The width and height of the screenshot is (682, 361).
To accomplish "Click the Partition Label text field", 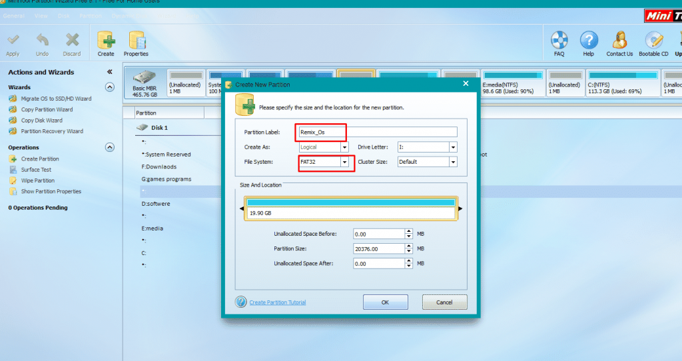I will pyautogui.click(x=378, y=133).
